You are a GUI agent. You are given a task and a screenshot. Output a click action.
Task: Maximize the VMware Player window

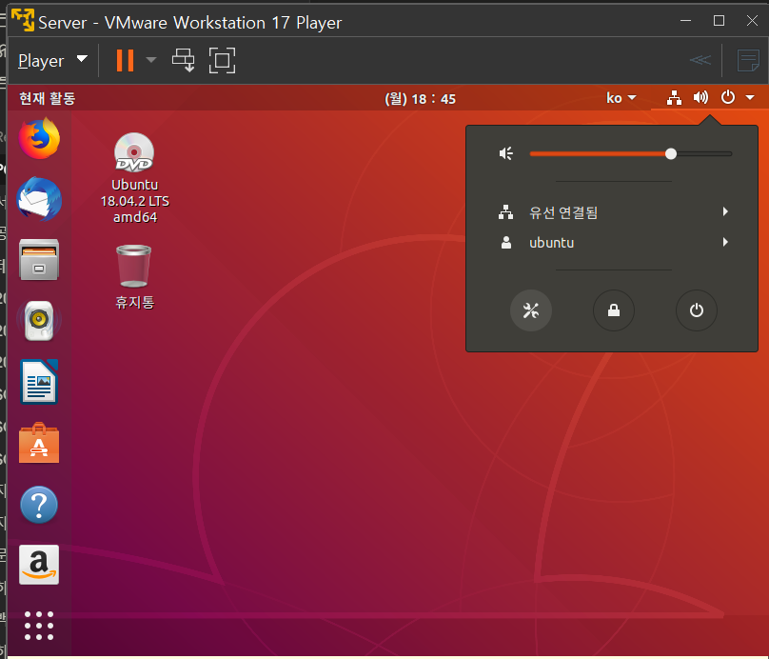719,21
